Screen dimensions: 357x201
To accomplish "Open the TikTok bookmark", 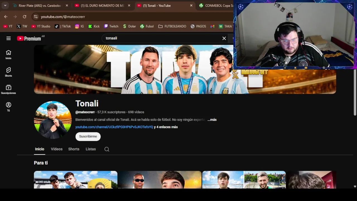I will pos(63,26).
